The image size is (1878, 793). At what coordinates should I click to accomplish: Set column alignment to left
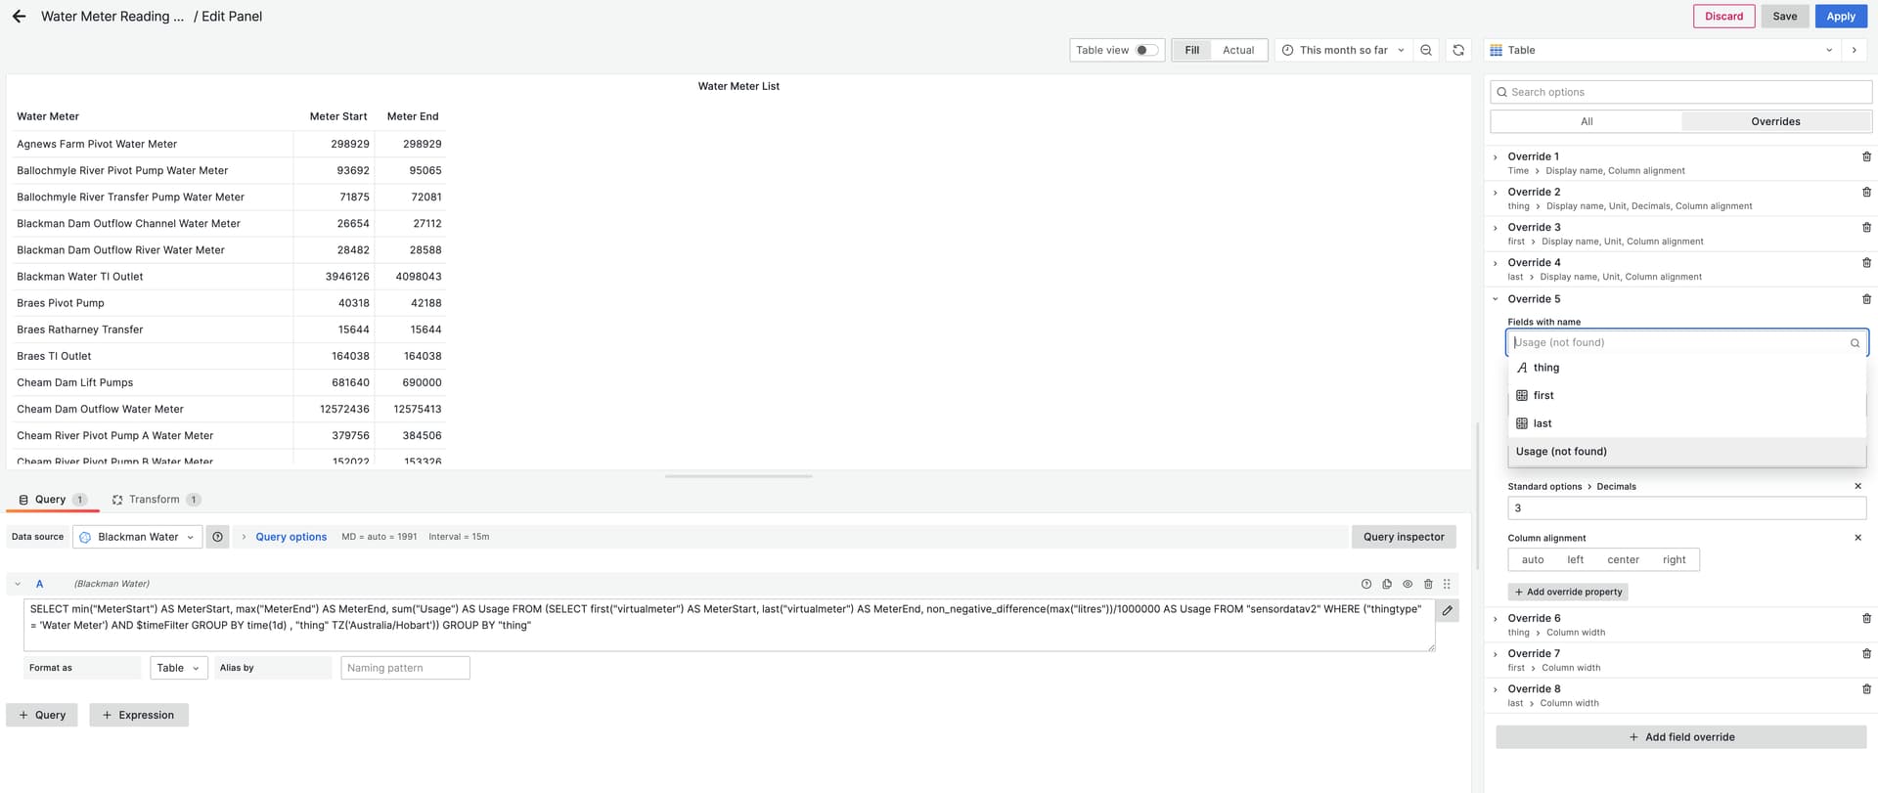click(x=1575, y=559)
